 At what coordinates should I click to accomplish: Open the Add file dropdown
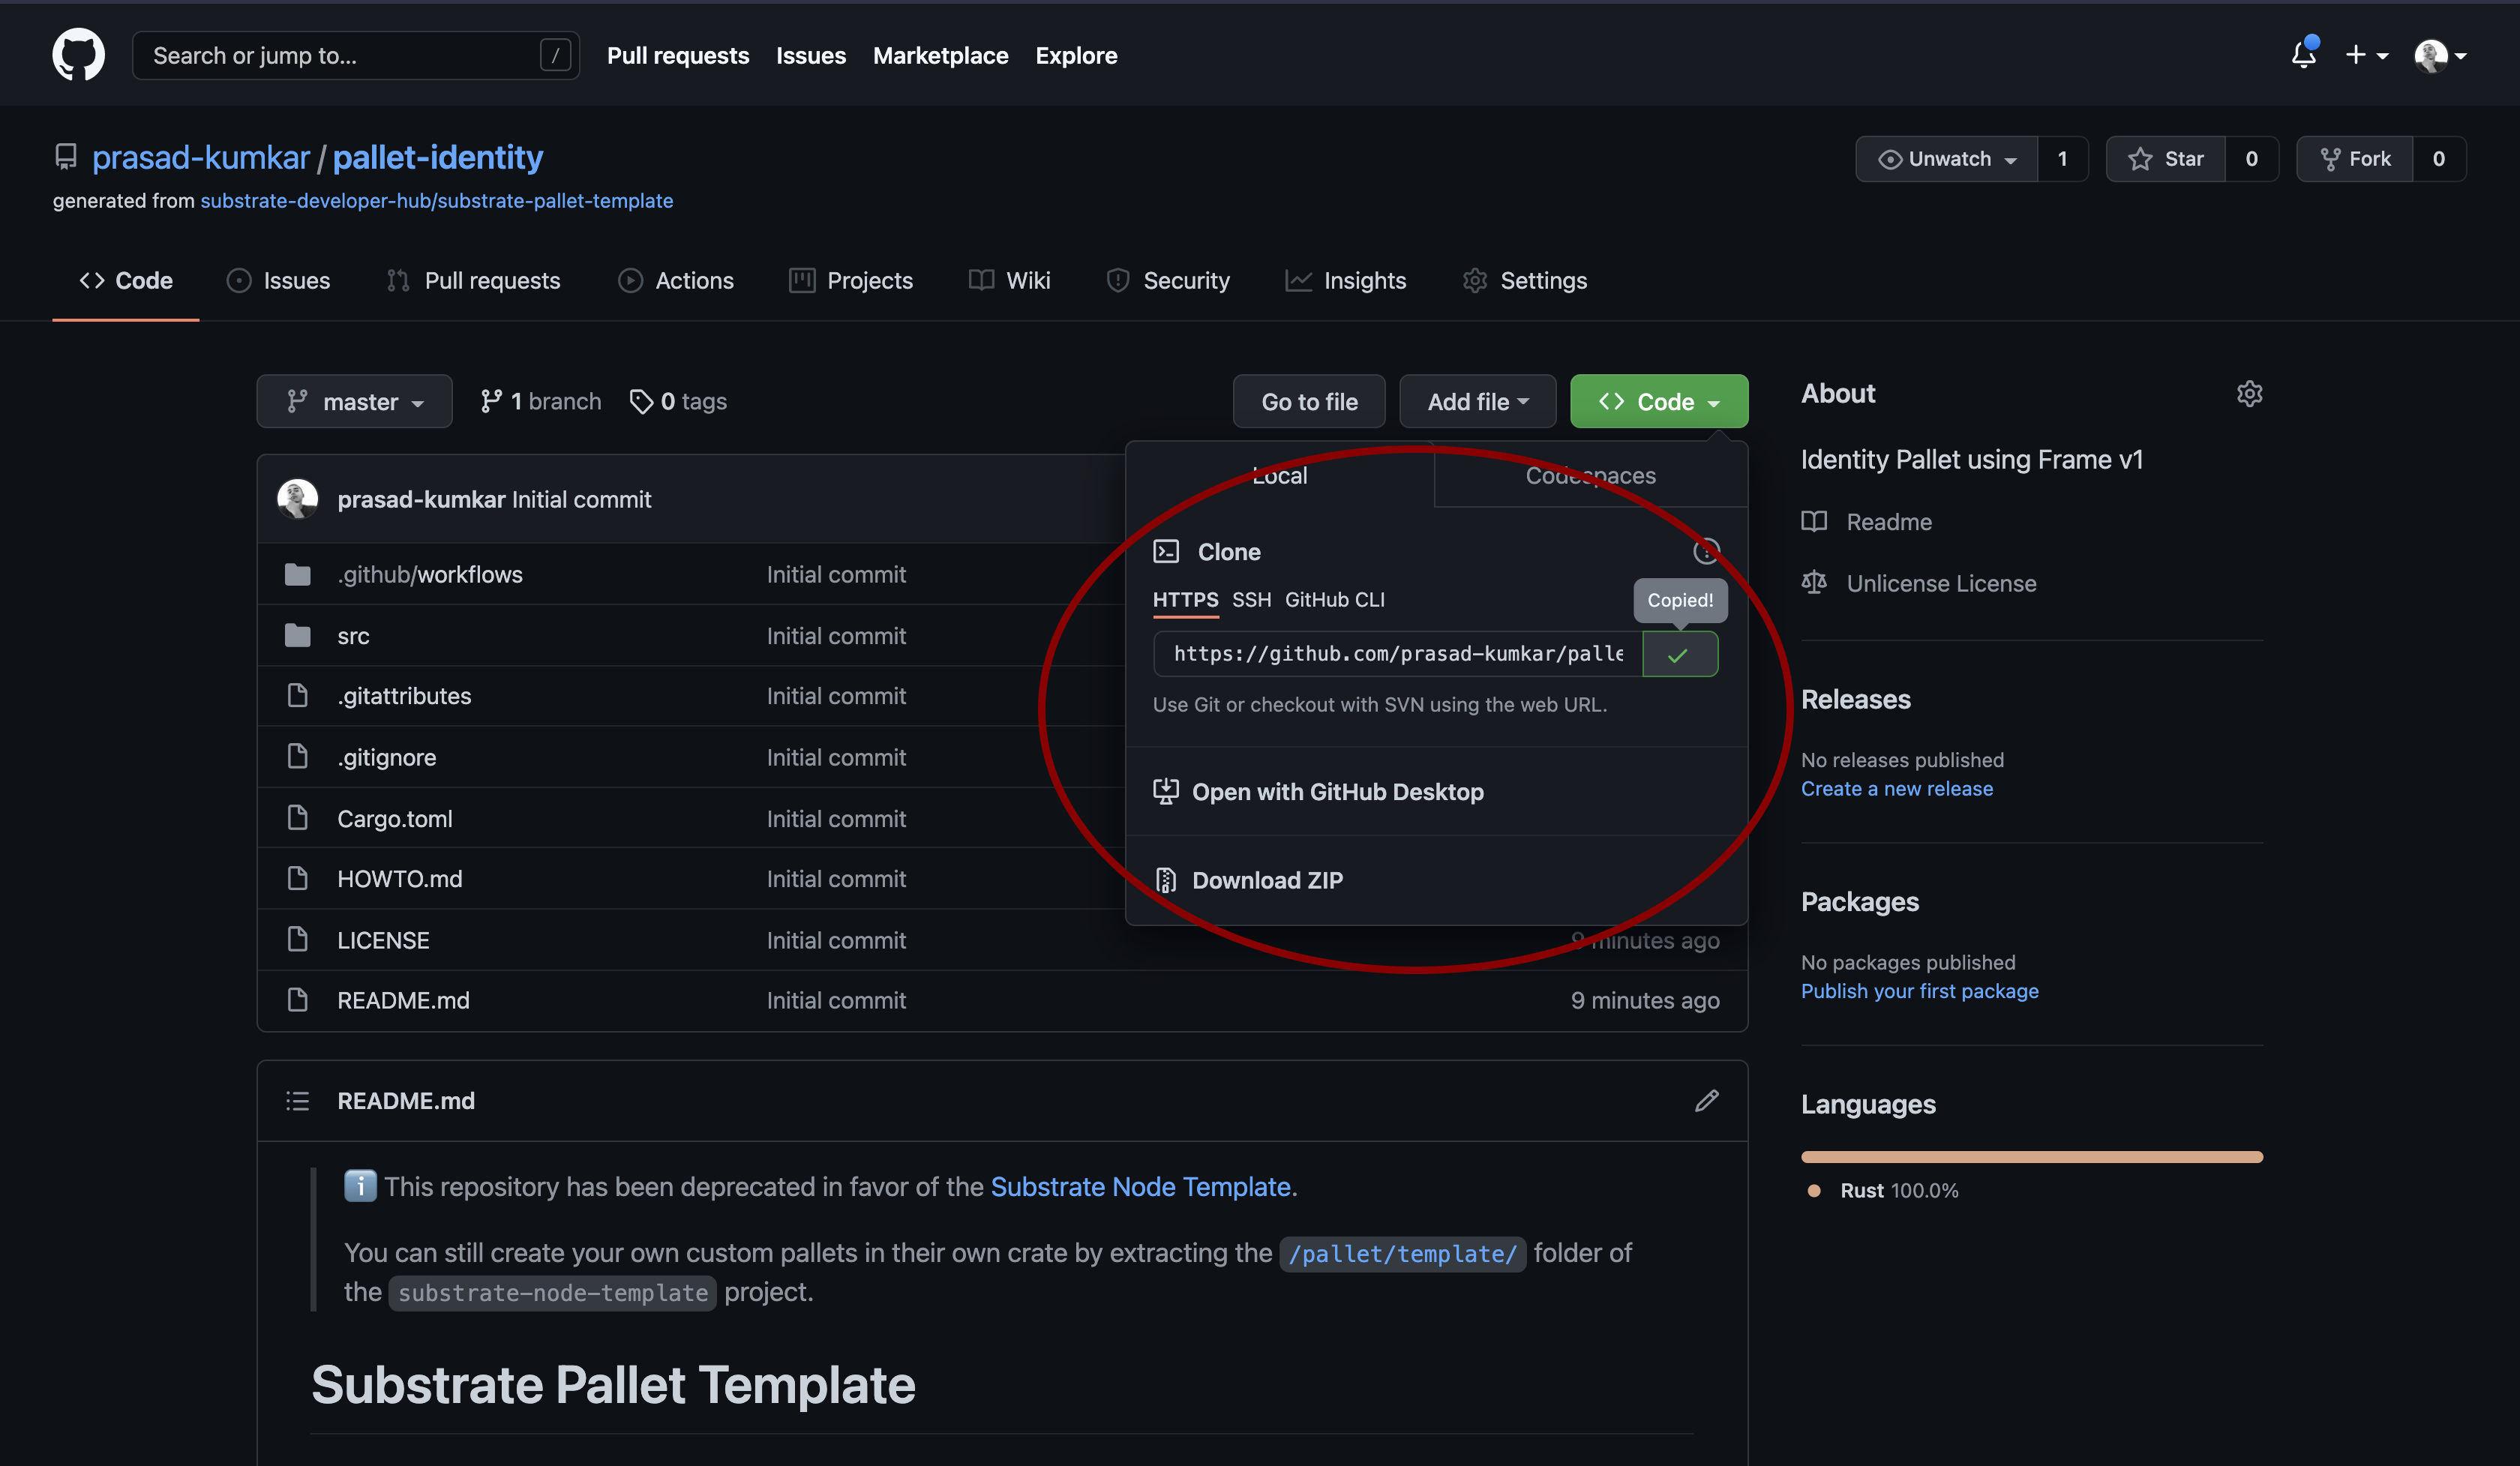tap(1477, 402)
